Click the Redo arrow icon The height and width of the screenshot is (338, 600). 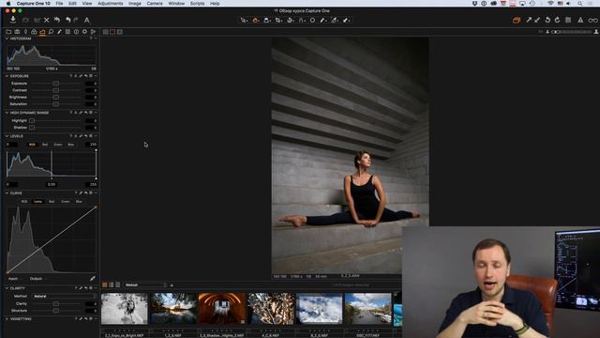[76, 20]
